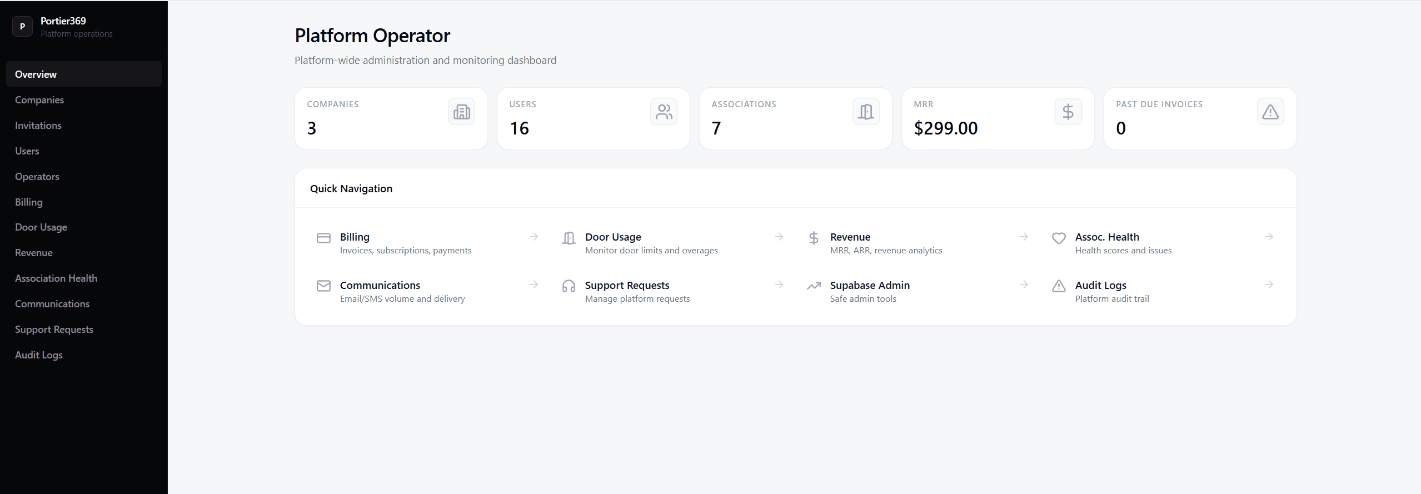Open Communications in the sidebar
The width and height of the screenshot is (1421, 494).
click(84, 303)
